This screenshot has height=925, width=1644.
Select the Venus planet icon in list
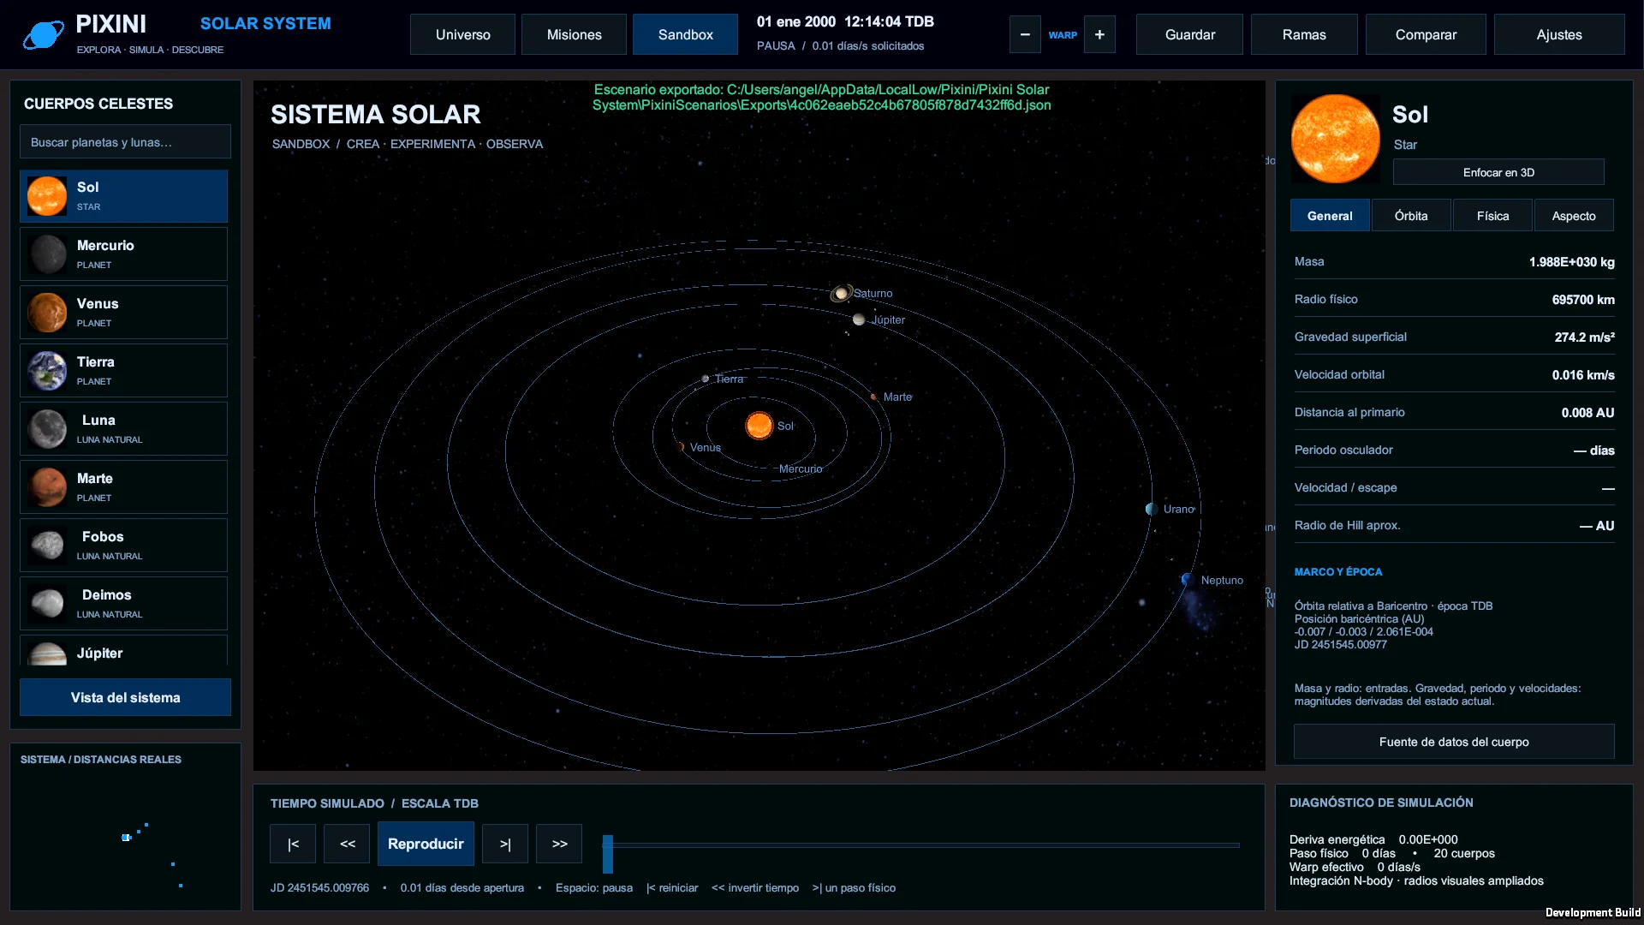click(x=47, y=313)
